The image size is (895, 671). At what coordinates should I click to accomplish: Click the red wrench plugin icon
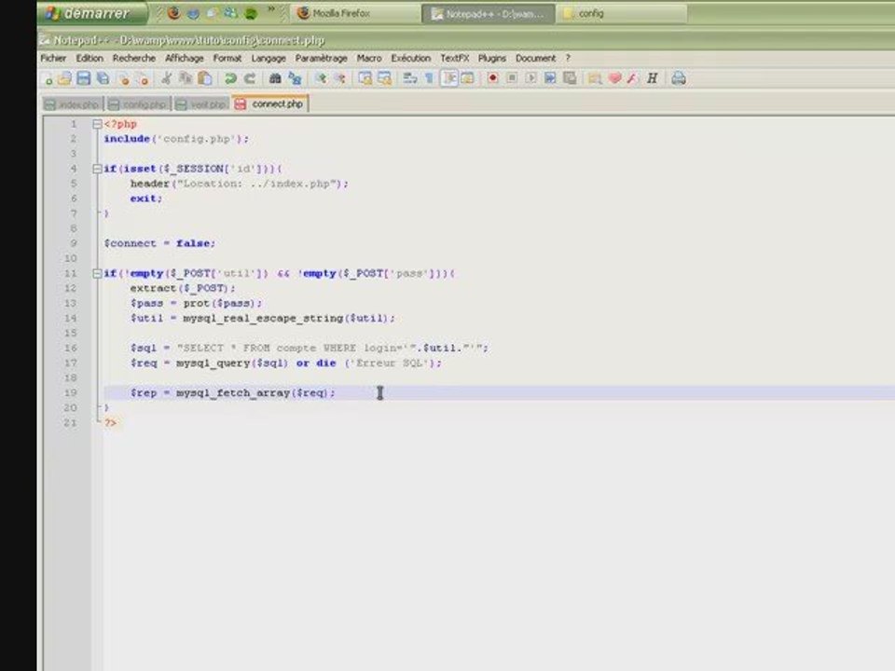coord(632,78)
